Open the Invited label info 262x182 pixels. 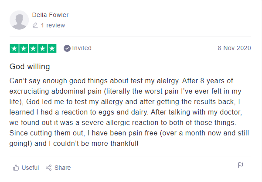pyautogui.click(x=82, y=48)
